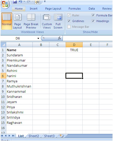Open the Data ribbon tab
Viewport: 113px width, 141px height.
(92, 9)
